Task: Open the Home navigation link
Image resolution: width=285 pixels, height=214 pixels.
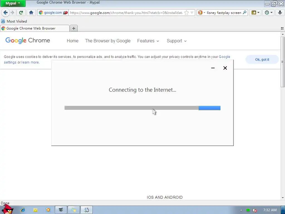Action: coord(73,41)
